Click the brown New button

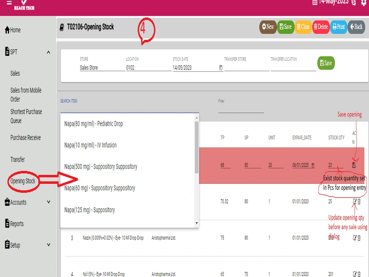[x=268, y=27]
